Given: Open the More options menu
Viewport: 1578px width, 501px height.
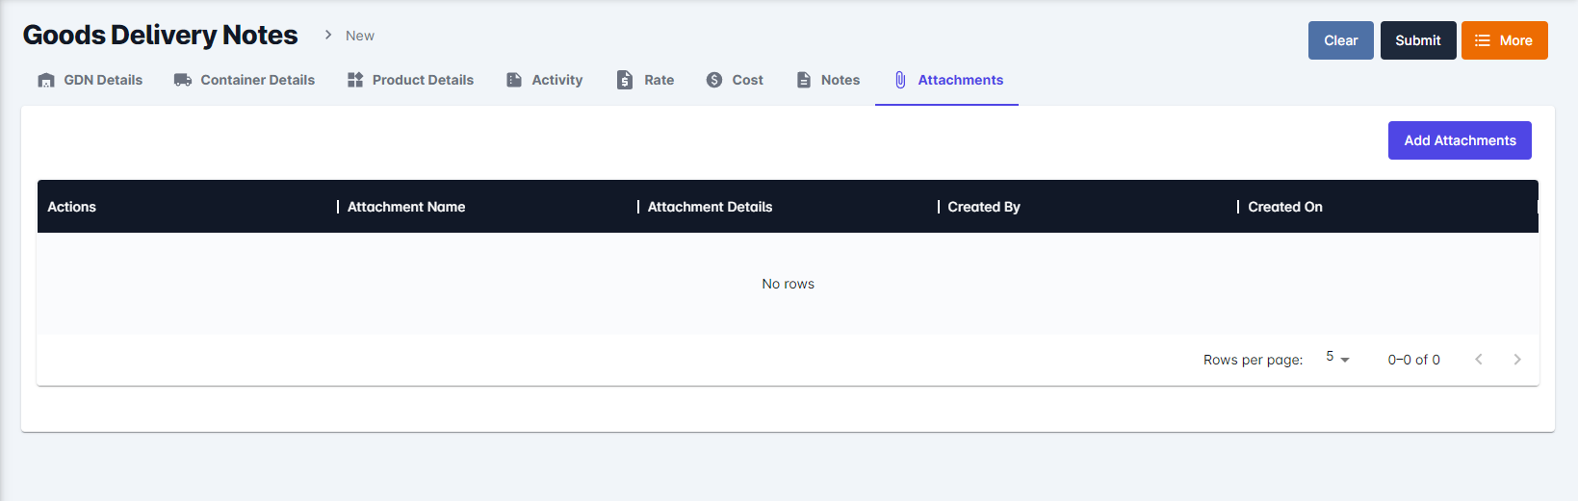Looking at the screenshot, I should (1504, 40).
